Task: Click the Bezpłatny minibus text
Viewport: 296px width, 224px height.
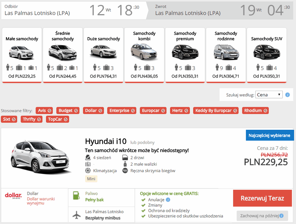Action: [x=103, y=218]
